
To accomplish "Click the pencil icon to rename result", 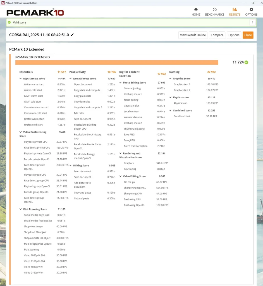I will click(x=72, y=35).
